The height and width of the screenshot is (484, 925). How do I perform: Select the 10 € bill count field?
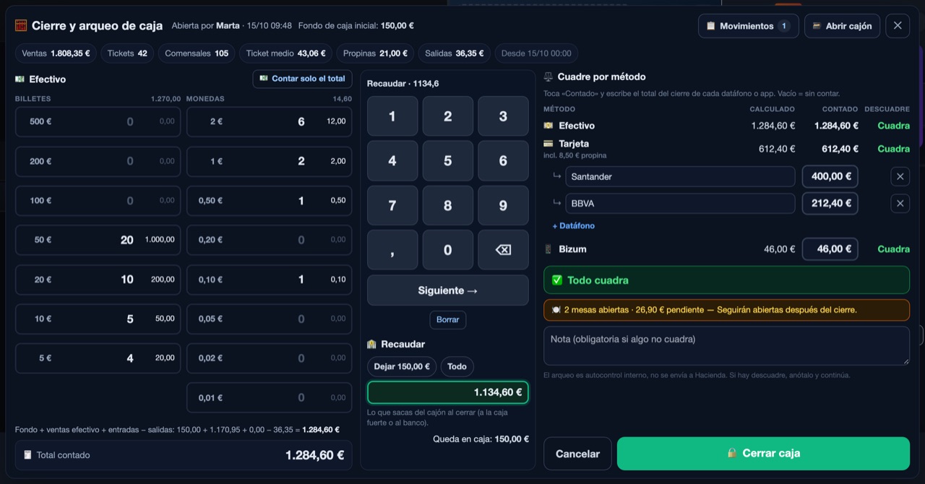click(98, 319)
